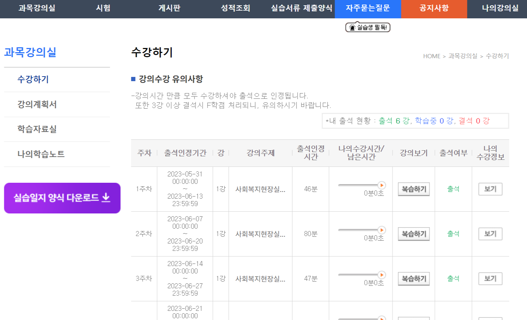The image size is (527, 320).
Task: Open the 과목강의실 top menu
Action: (37, 8)
